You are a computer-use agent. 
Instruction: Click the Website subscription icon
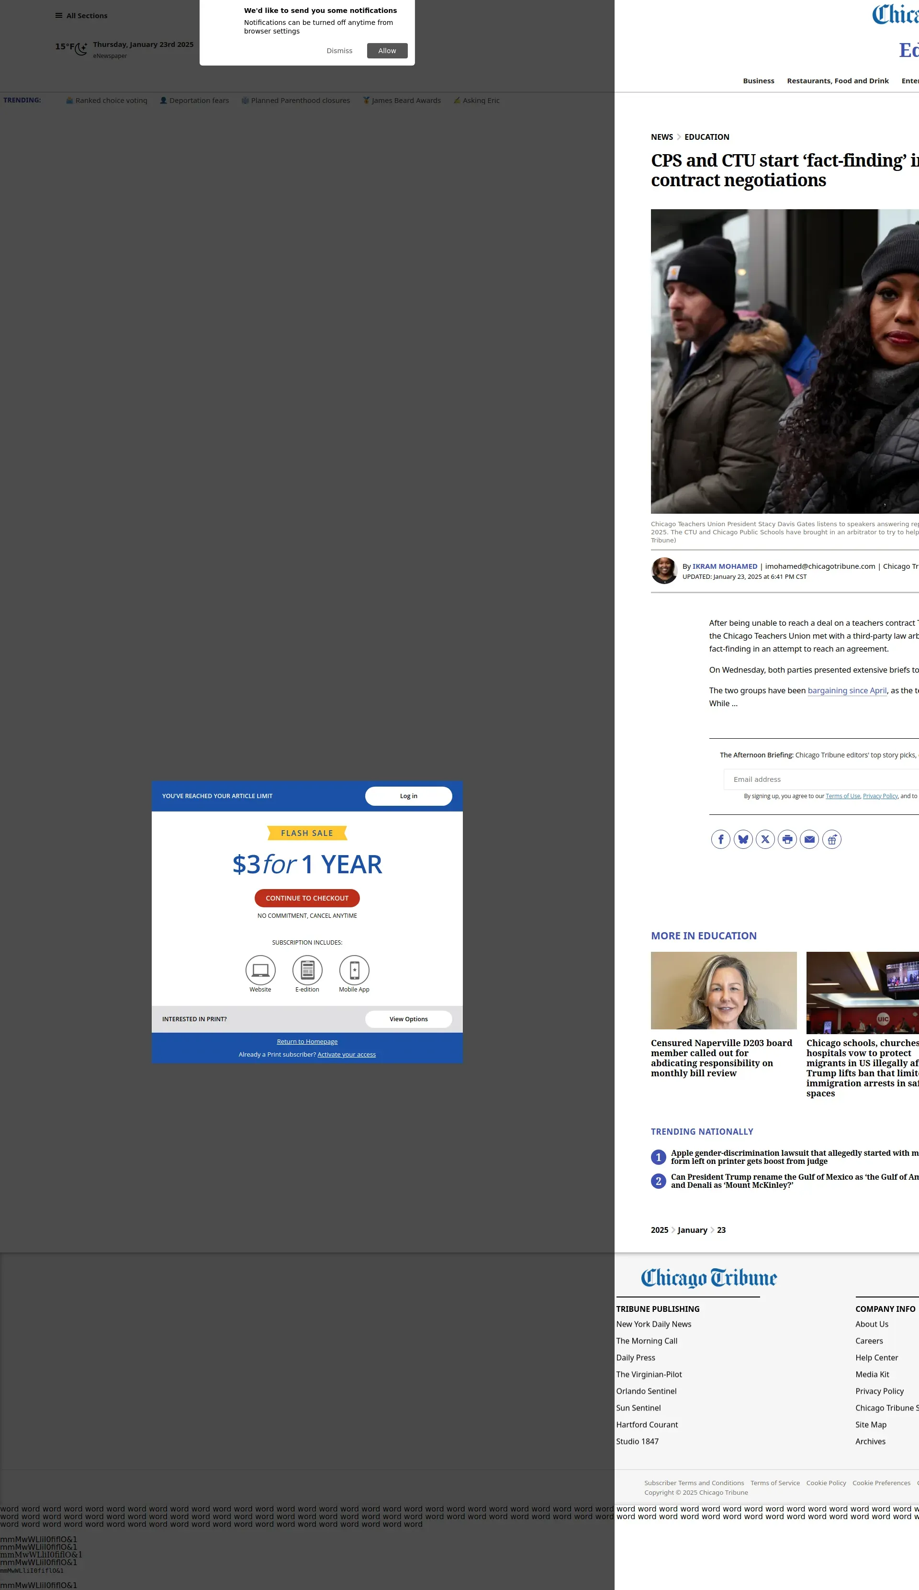click(260, 970)
